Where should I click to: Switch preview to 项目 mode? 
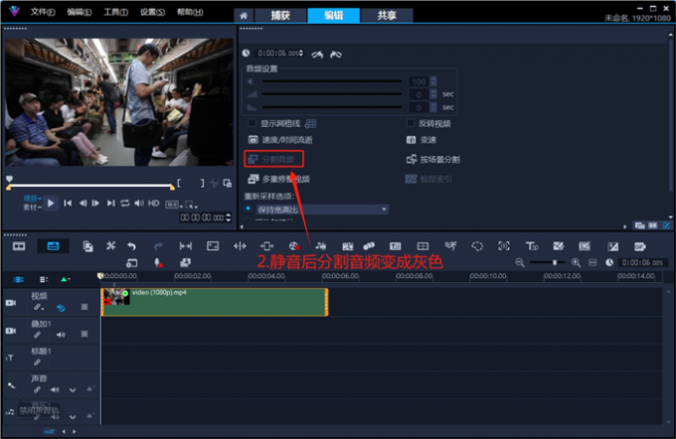(31, 199)
